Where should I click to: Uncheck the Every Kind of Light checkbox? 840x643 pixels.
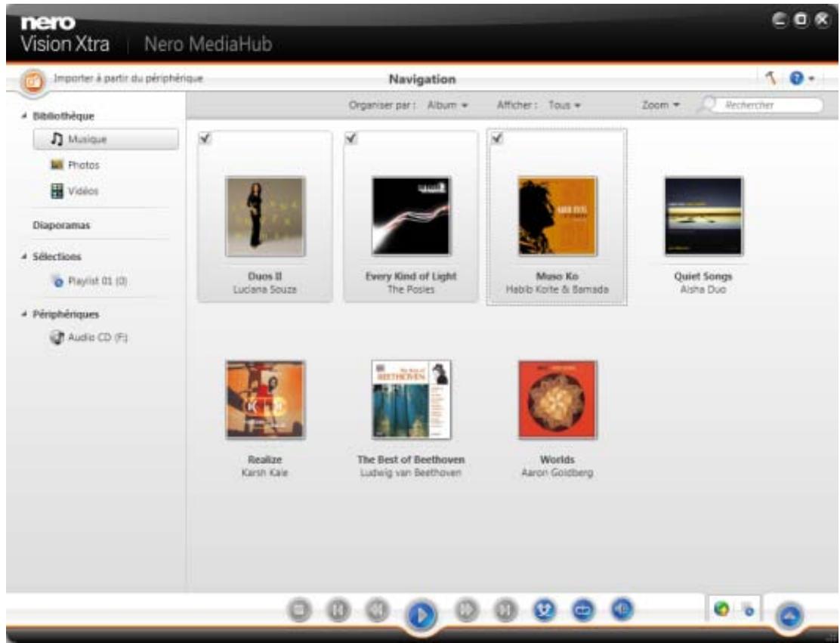coord(351,138)
